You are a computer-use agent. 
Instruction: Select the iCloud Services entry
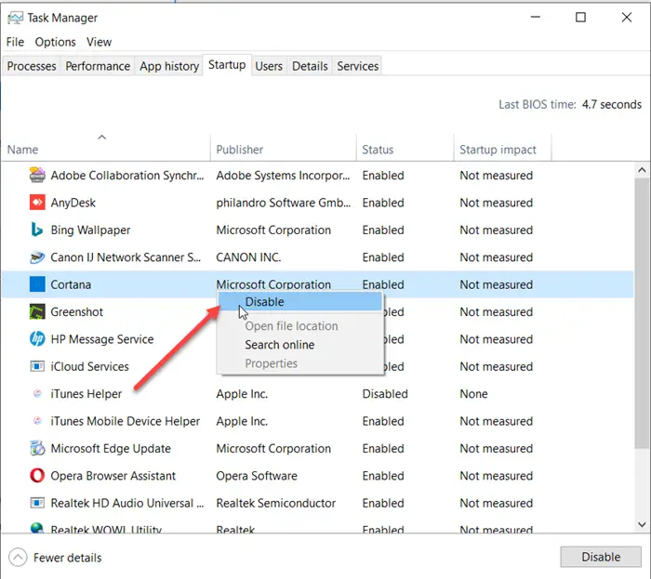click(89, 367)
